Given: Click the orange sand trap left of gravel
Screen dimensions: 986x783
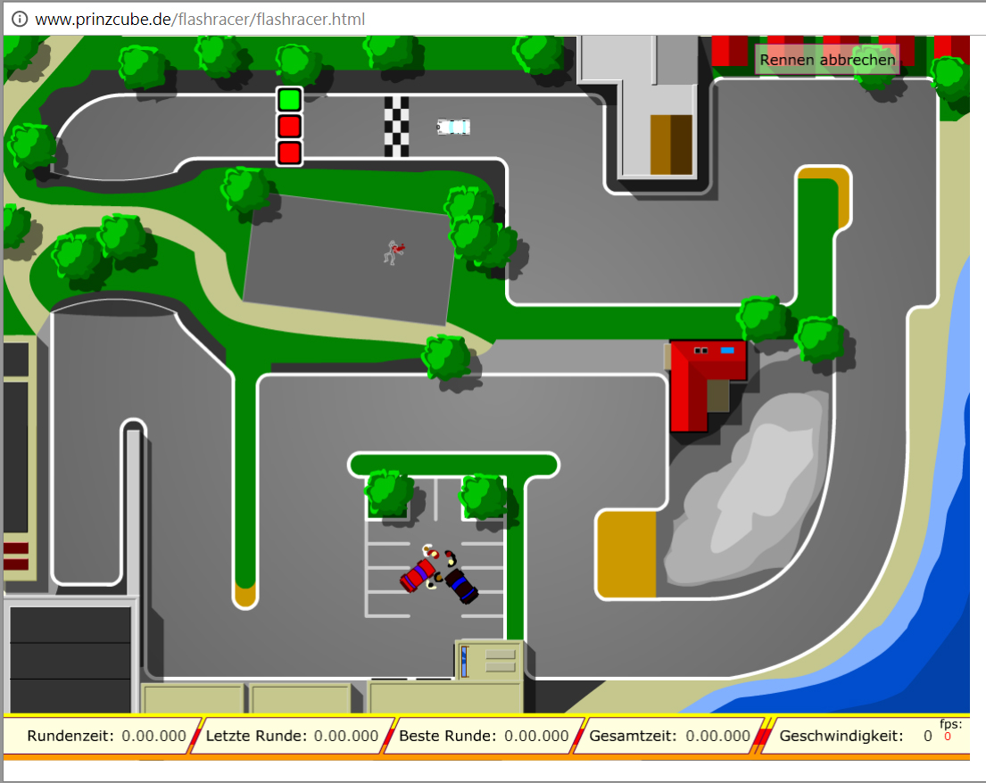Looking at the screenshot, I should tap(626, 554).
